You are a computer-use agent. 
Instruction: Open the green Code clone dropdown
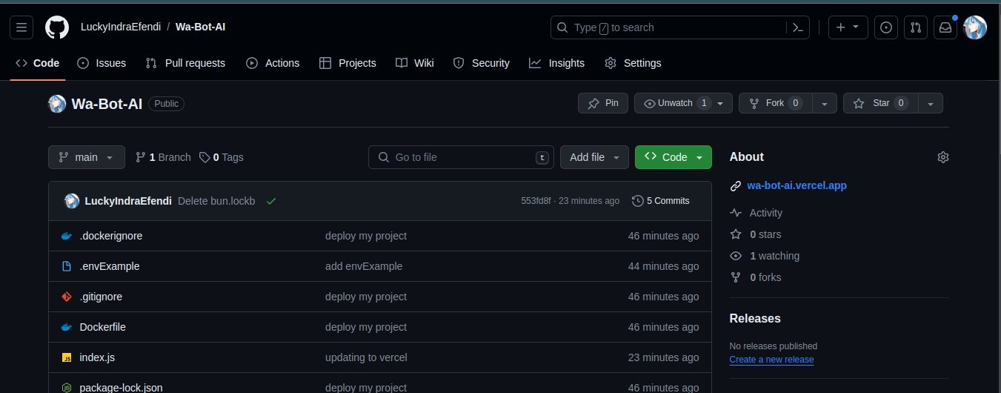tap(674, 157)
